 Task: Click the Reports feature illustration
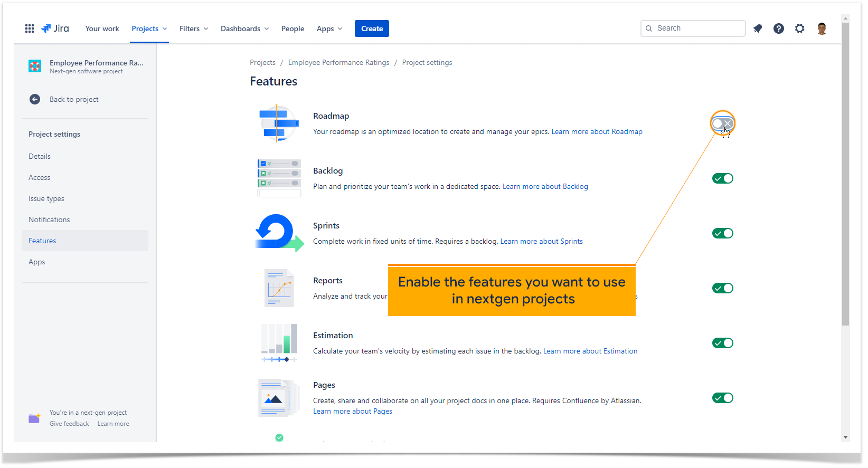coord(279,288)
